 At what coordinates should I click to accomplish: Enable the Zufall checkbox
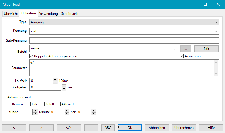tap(43, 104)
